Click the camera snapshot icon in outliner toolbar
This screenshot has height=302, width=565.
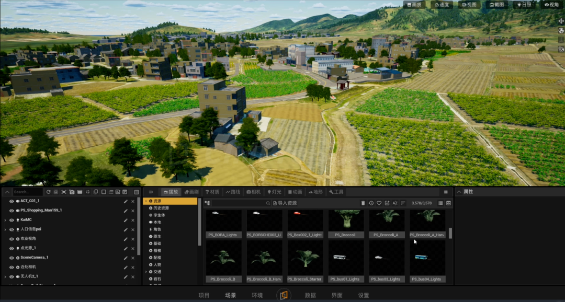[x=72, y=192]
